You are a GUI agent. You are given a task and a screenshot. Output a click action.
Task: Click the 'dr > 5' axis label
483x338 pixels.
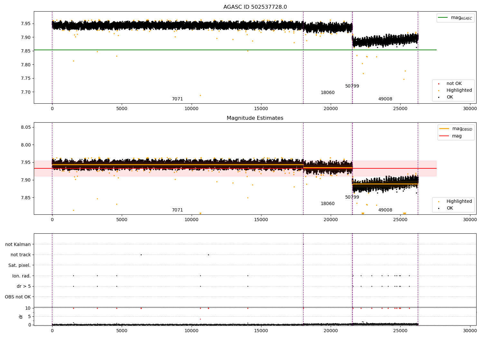(24, 286)
